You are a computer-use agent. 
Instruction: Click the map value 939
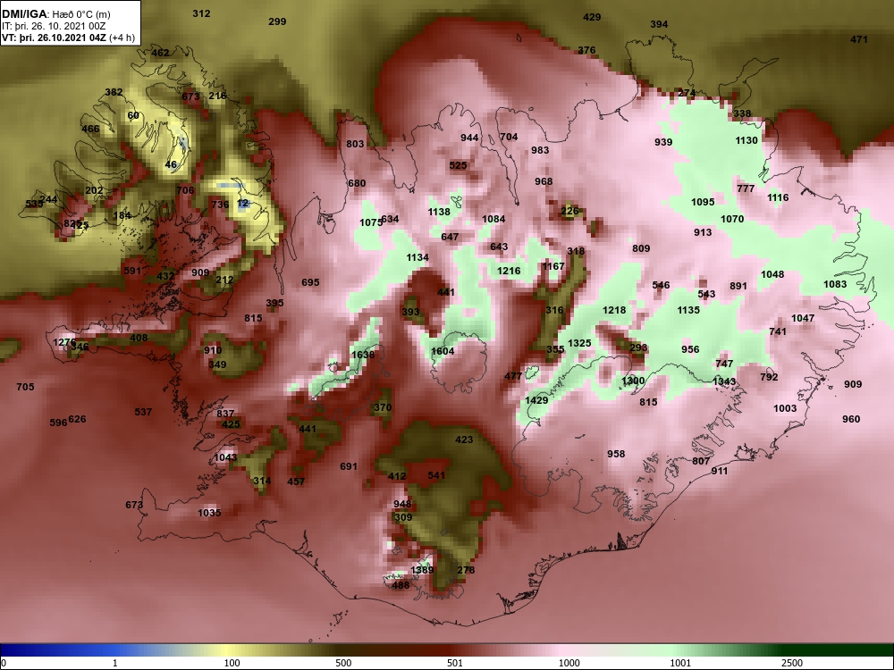point(663,142)
